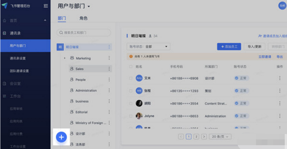Open the user avatar at top right
This screenshot has width=287, height=149.
(282, 6)
